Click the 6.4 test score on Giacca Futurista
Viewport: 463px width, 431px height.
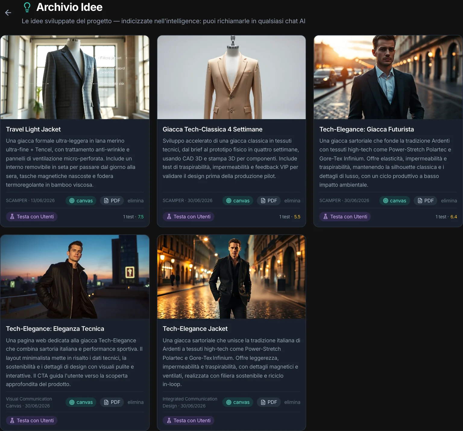pyautogui.click(x=454, y=217)
